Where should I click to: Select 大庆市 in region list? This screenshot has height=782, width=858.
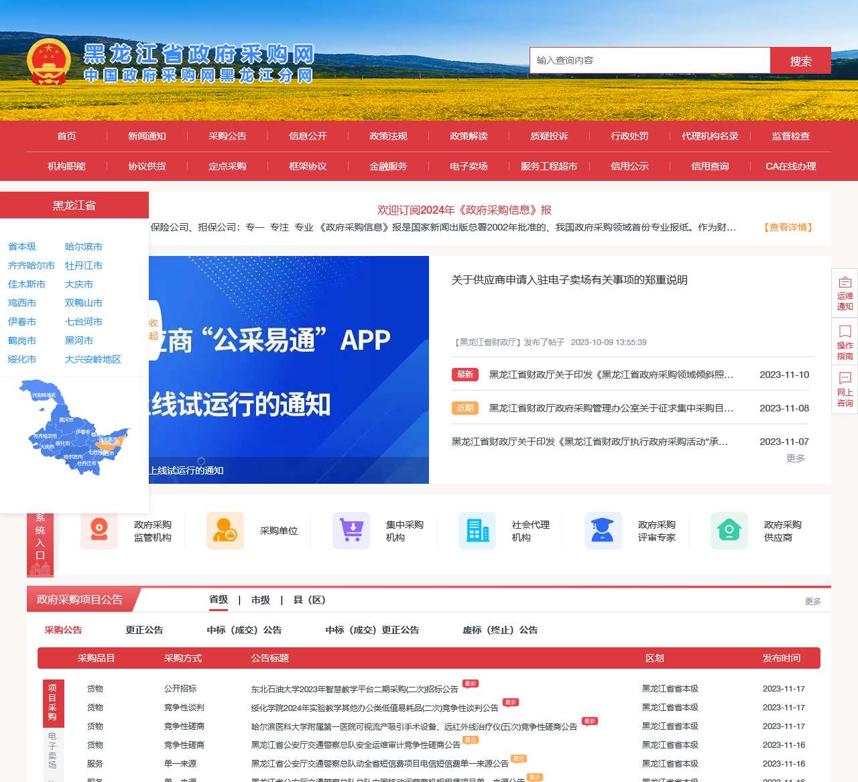click(x=79, y=284)
